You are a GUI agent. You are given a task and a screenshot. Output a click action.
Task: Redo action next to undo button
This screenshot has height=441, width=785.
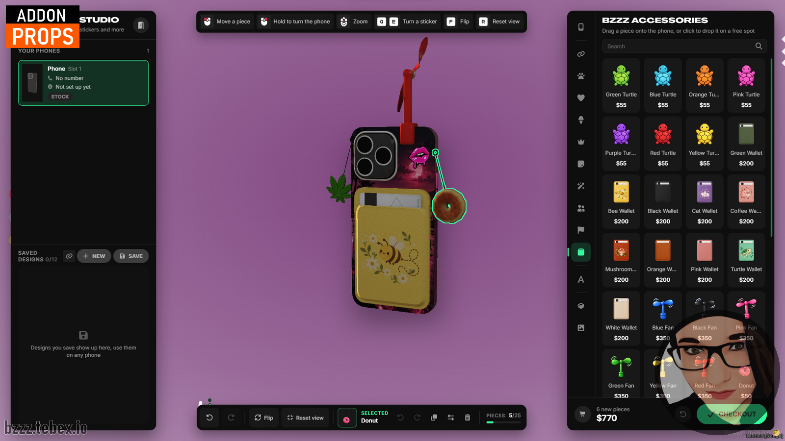(231, 417)
